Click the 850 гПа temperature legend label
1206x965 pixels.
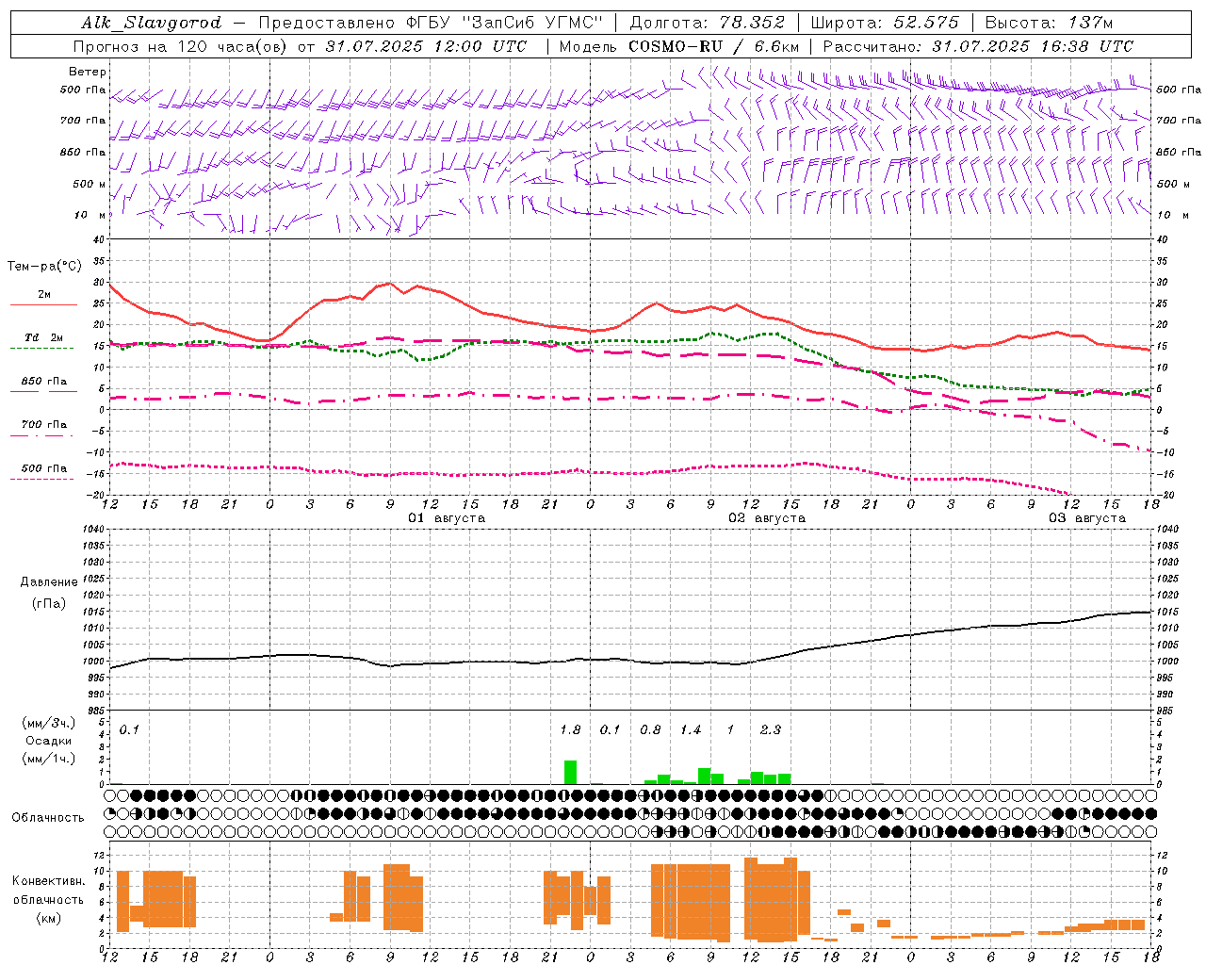[44, 382]
